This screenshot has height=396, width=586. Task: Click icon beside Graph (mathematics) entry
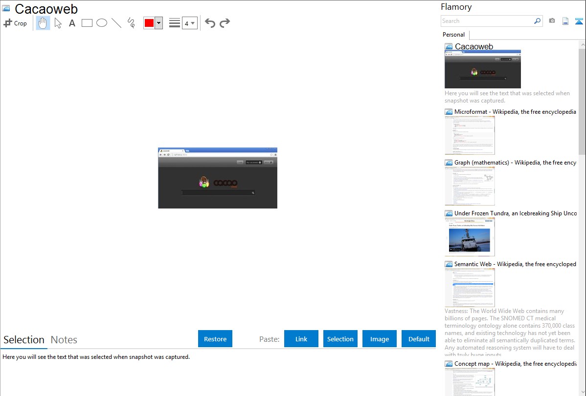coord(449,163)
